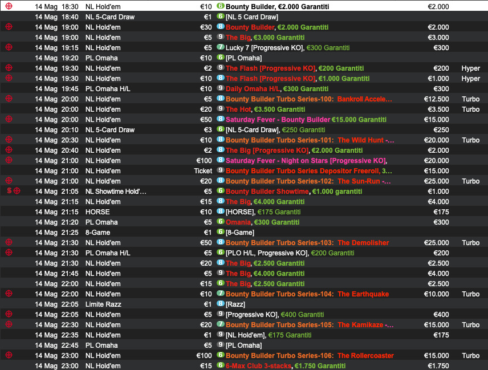Click The Big, €4.000 Garantiti at 21:15

(x=265, y=202)
